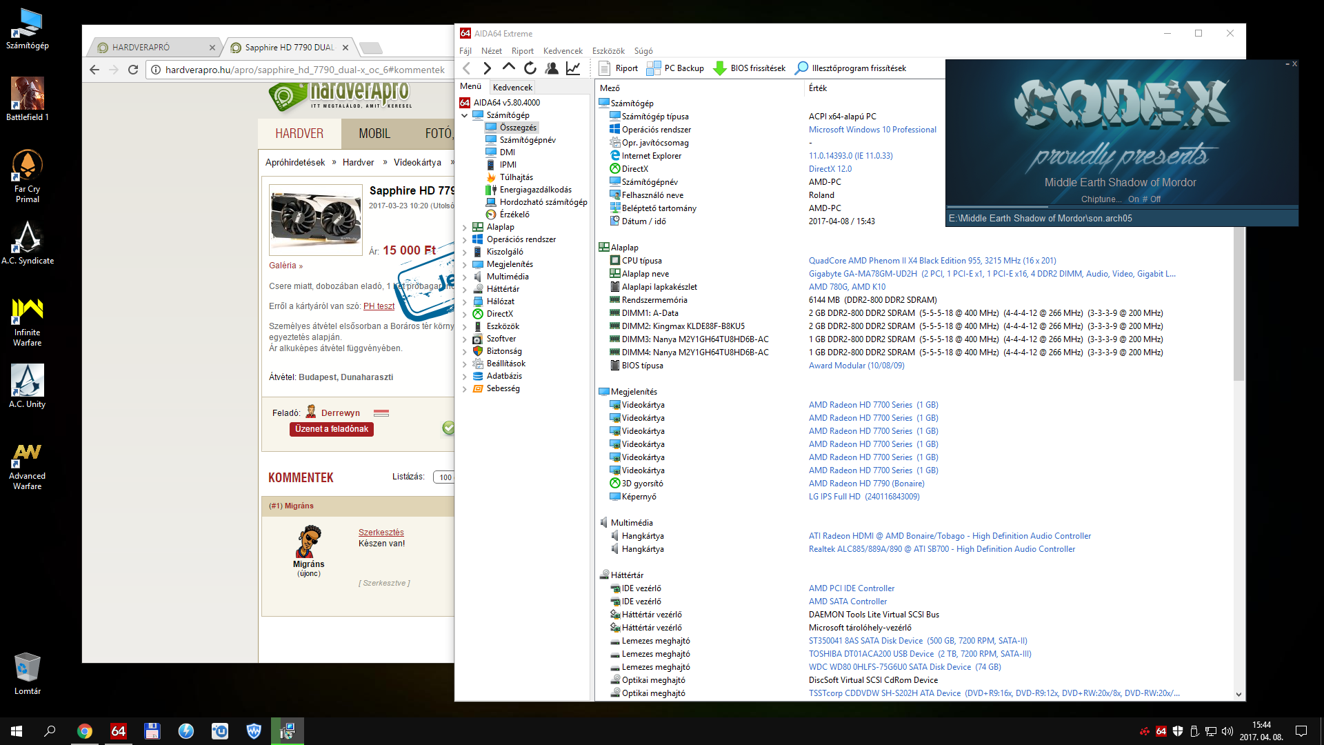Expand the Alaplap tree node

[x=465, y=227]
